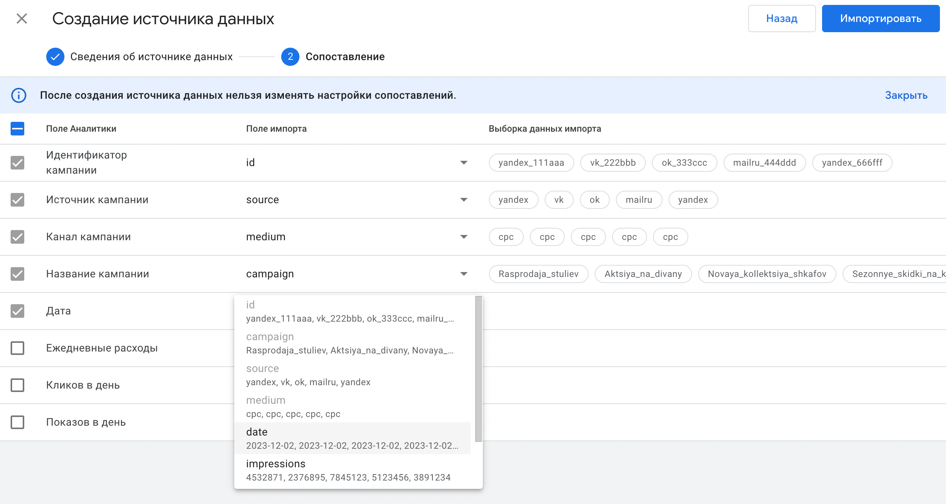Click the Создание источника данных title
This screenshot has width=946, height=504.
163,19
